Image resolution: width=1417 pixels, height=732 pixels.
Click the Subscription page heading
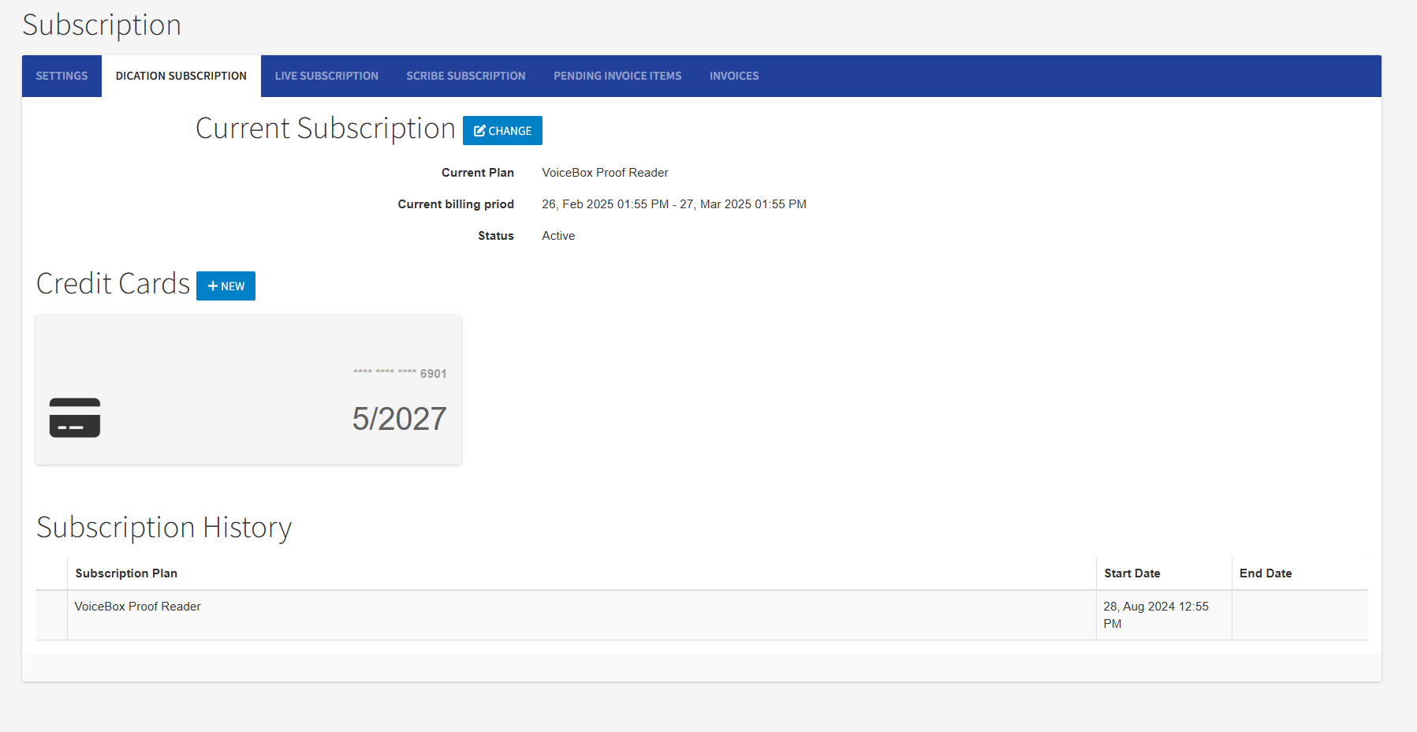point(102,25)
